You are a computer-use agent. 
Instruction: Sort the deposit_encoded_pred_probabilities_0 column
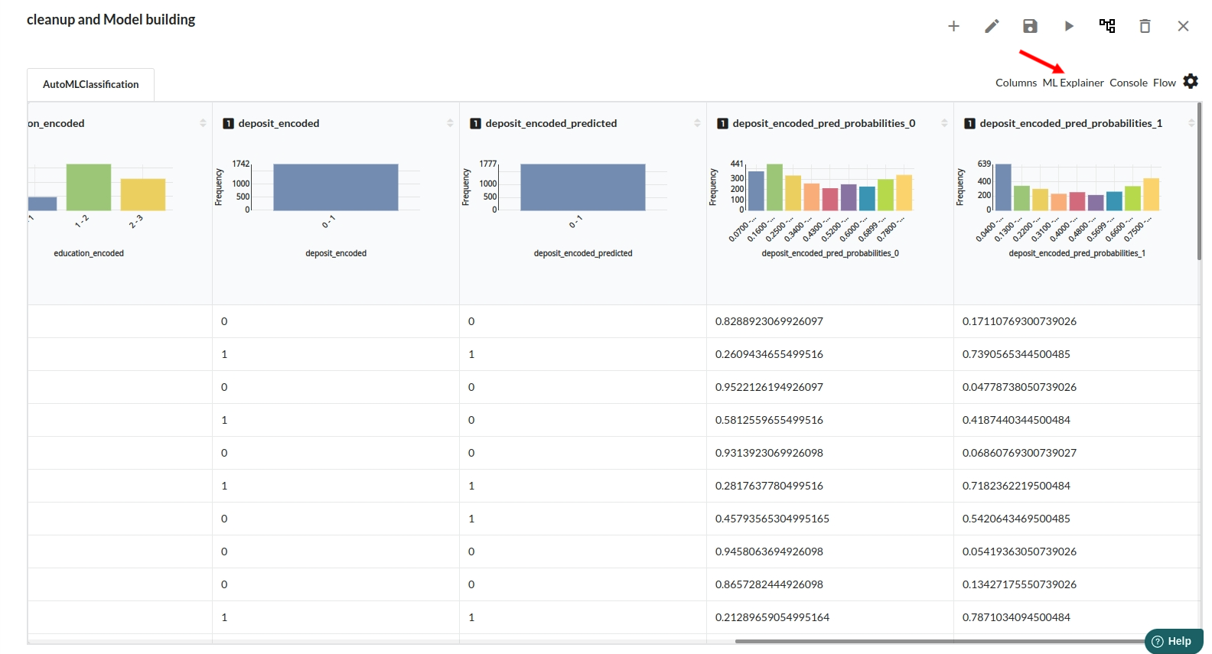[944, 123]
